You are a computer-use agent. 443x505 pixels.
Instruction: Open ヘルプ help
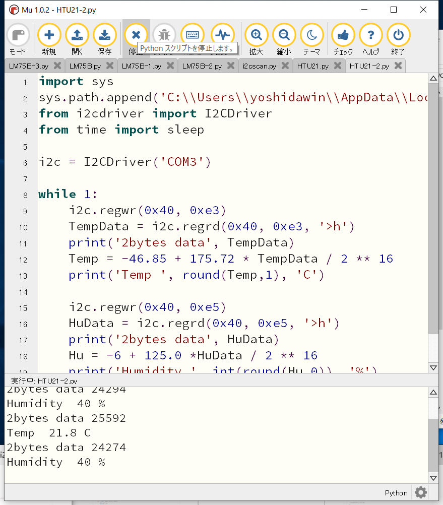pos(370,39)
